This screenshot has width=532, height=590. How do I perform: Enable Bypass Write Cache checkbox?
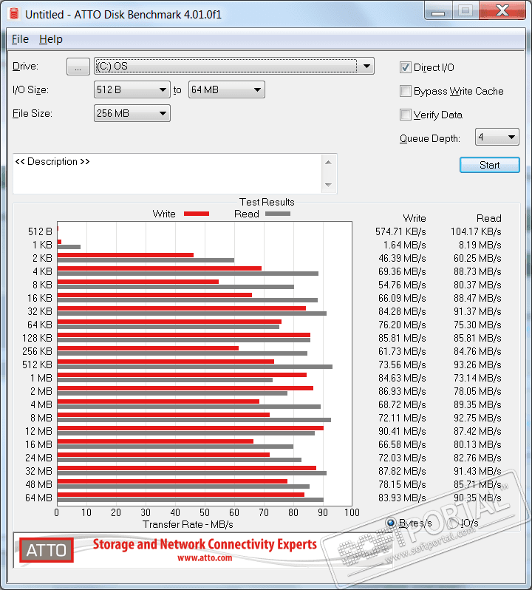(x=406, y=91)
